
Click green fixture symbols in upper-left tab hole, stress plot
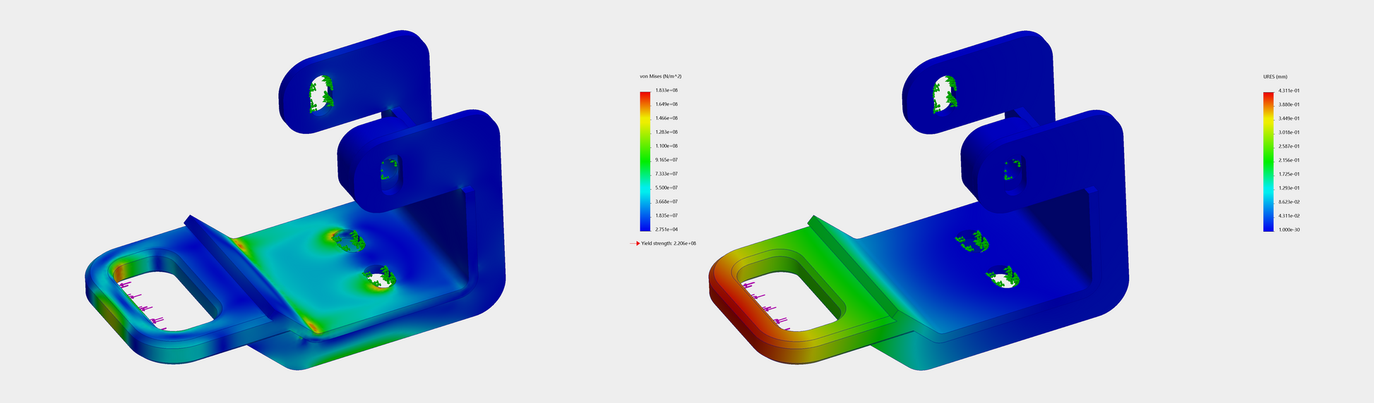point(321,94)
